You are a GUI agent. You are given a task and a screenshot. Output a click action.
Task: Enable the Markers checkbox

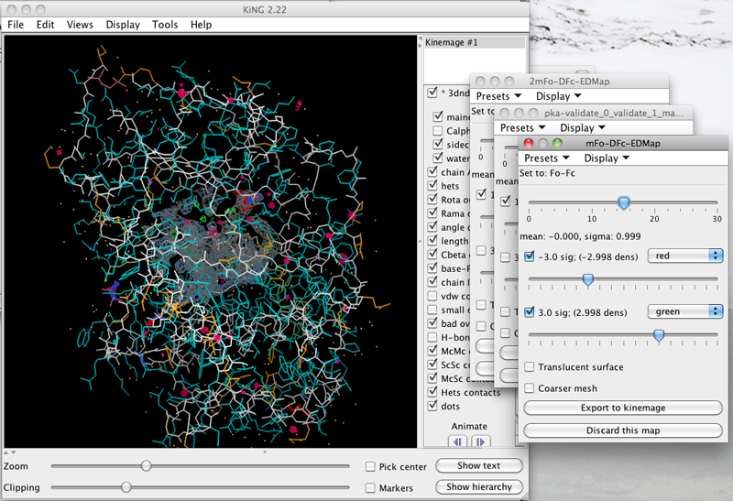click(x=370, y=488)
